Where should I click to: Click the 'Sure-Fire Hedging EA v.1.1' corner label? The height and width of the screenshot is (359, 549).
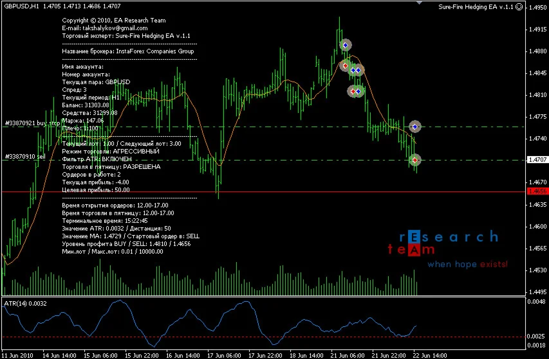476,6
